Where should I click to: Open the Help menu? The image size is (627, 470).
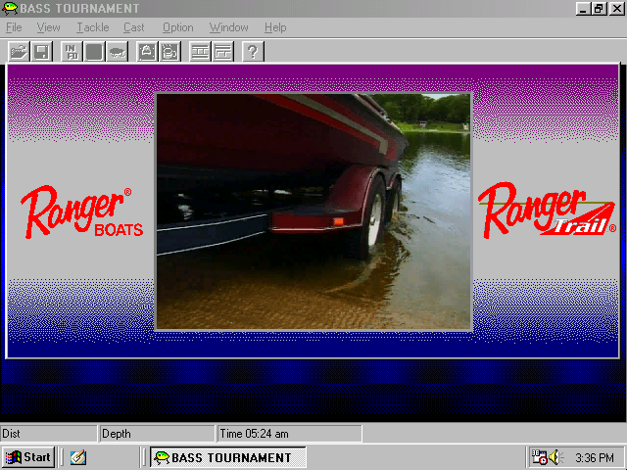(275, 27)
